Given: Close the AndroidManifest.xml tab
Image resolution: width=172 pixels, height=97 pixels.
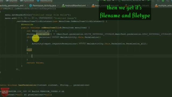Looking at the screenshot, I should click(88, 5).
